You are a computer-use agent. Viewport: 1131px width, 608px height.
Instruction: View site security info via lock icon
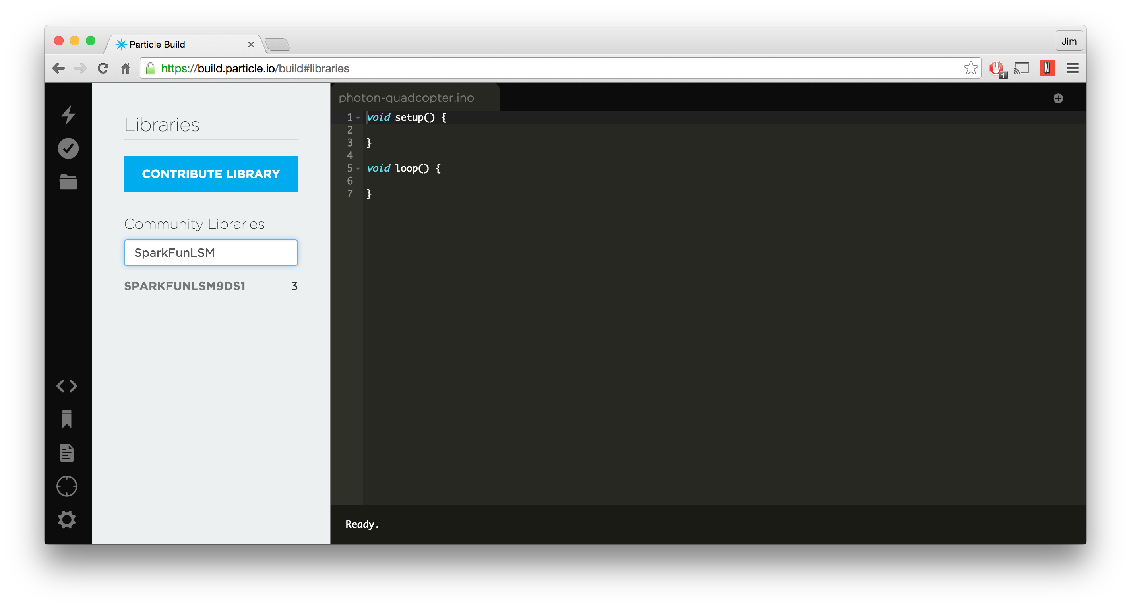click(x=150, y=68)
